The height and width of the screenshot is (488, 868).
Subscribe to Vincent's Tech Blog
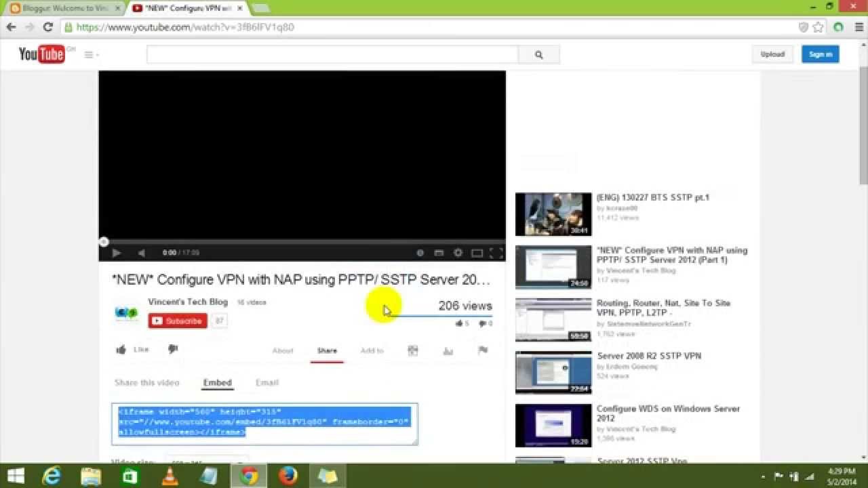pos(178,321)
